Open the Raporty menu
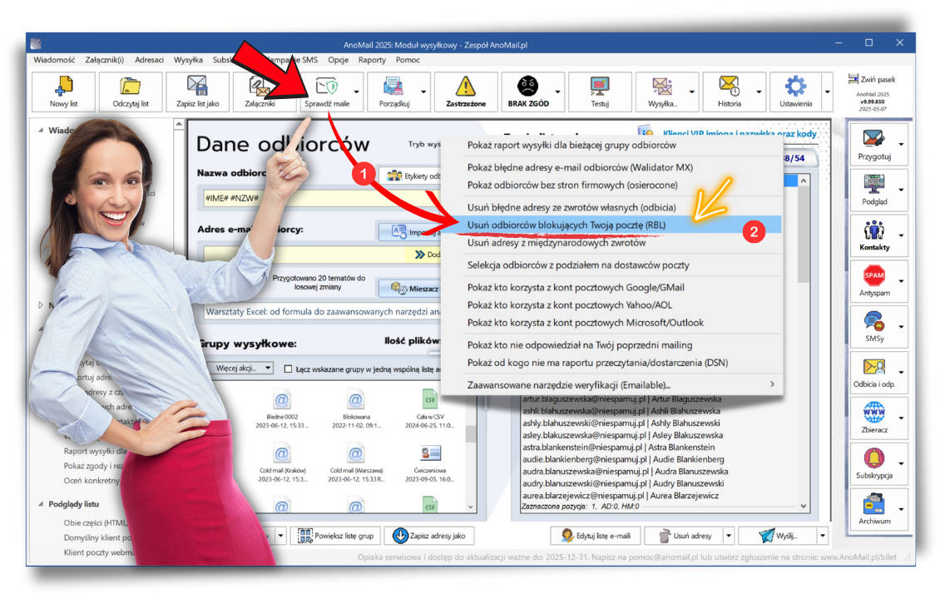The image size is (940, 594). click(x=373, y=60)
